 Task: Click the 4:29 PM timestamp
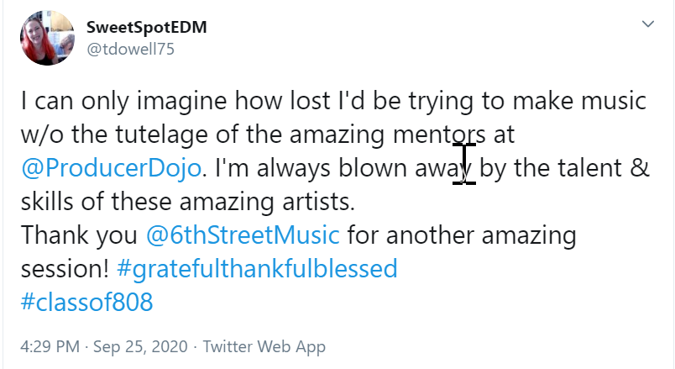[50, 346]
